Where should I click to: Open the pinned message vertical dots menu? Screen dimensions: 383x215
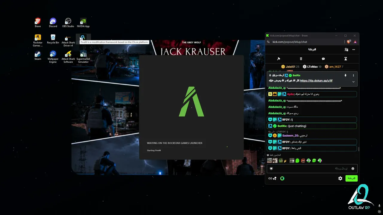(x=353, y=75)
